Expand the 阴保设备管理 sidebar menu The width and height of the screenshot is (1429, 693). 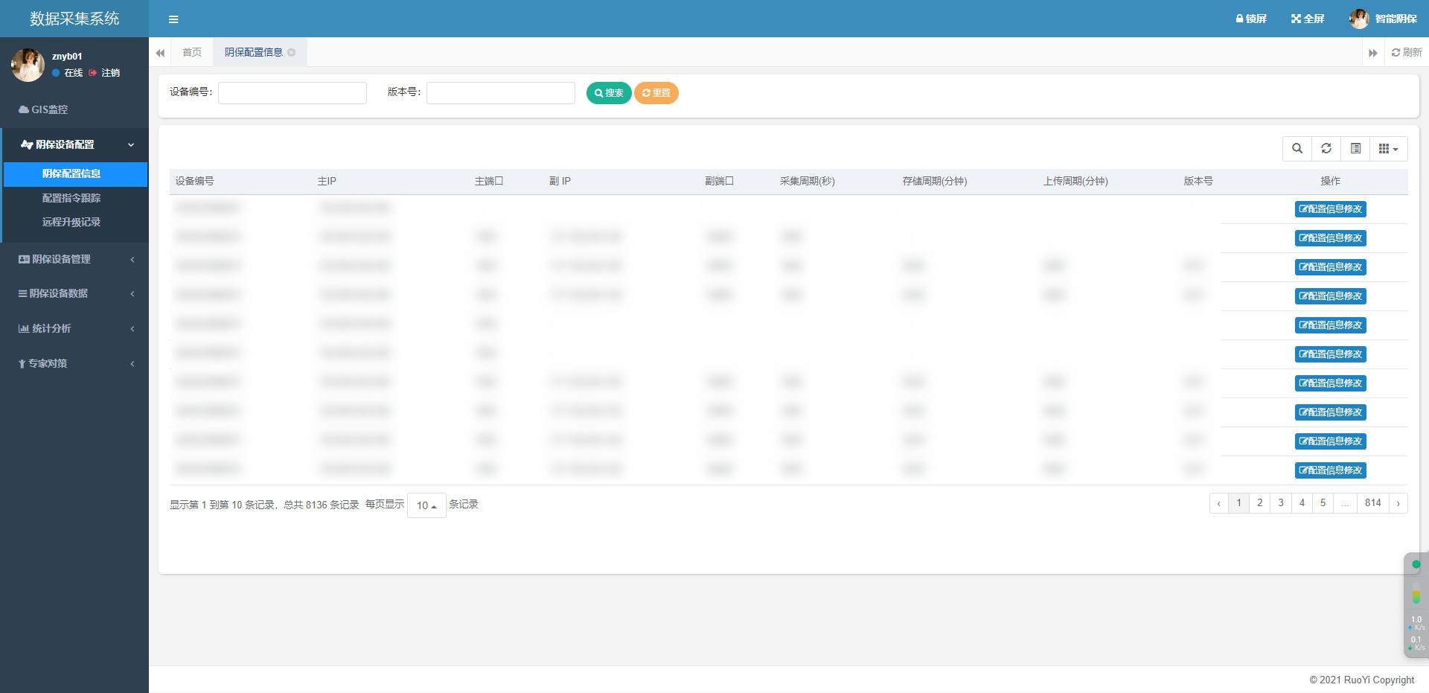(74, 259)
